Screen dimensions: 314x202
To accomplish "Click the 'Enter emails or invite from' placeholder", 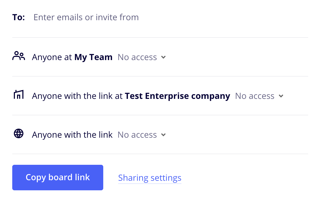I will 86,17.
